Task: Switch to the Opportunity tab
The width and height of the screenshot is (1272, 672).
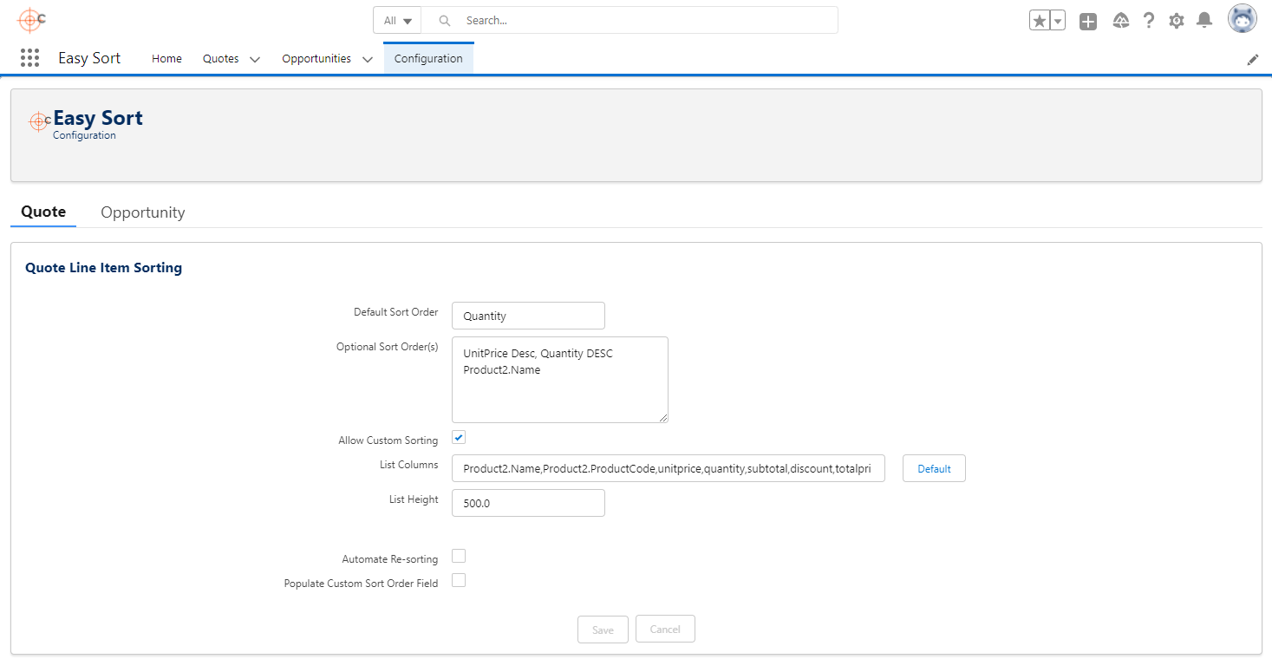Action: [142, 212]
